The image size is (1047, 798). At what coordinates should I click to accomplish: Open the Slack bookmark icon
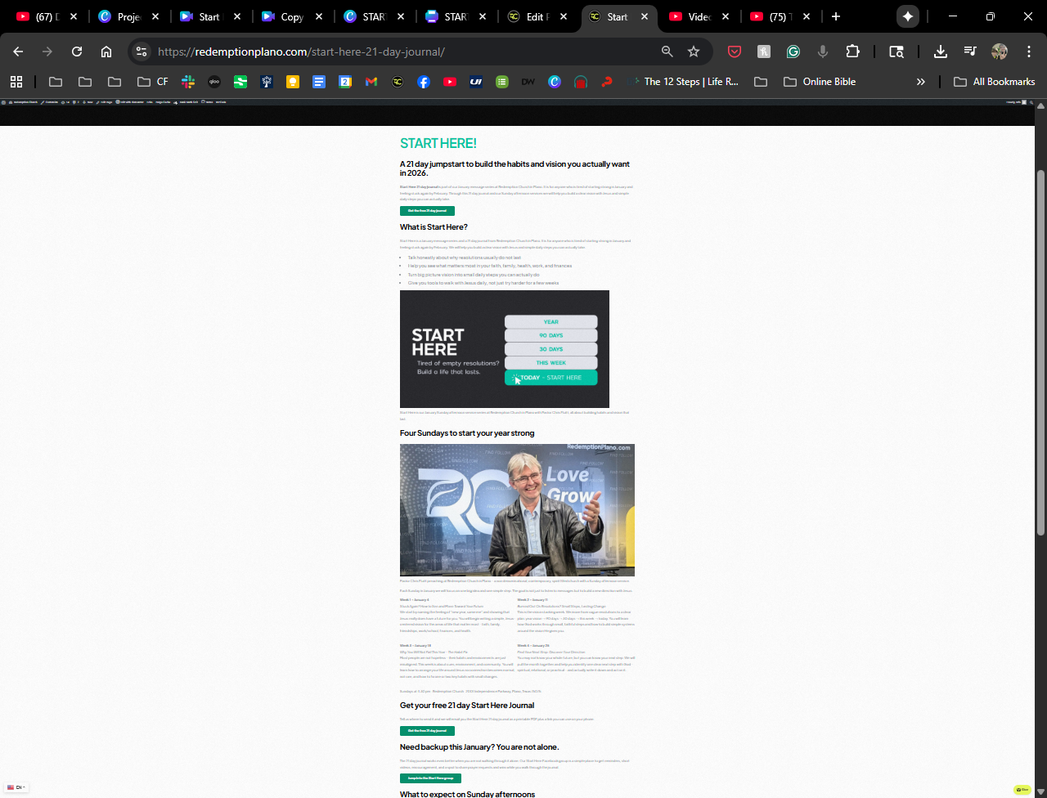188,82
